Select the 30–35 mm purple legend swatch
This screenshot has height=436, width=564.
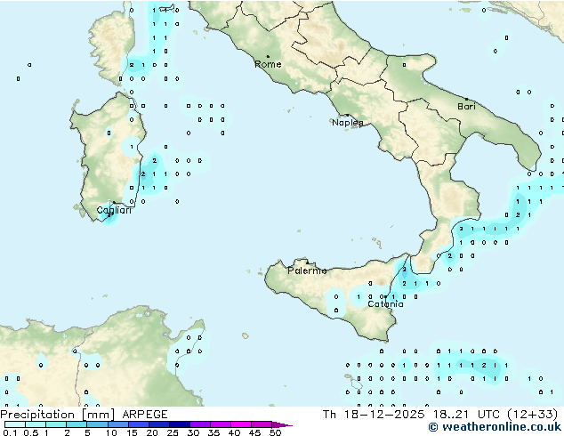[x=200, y=424]
